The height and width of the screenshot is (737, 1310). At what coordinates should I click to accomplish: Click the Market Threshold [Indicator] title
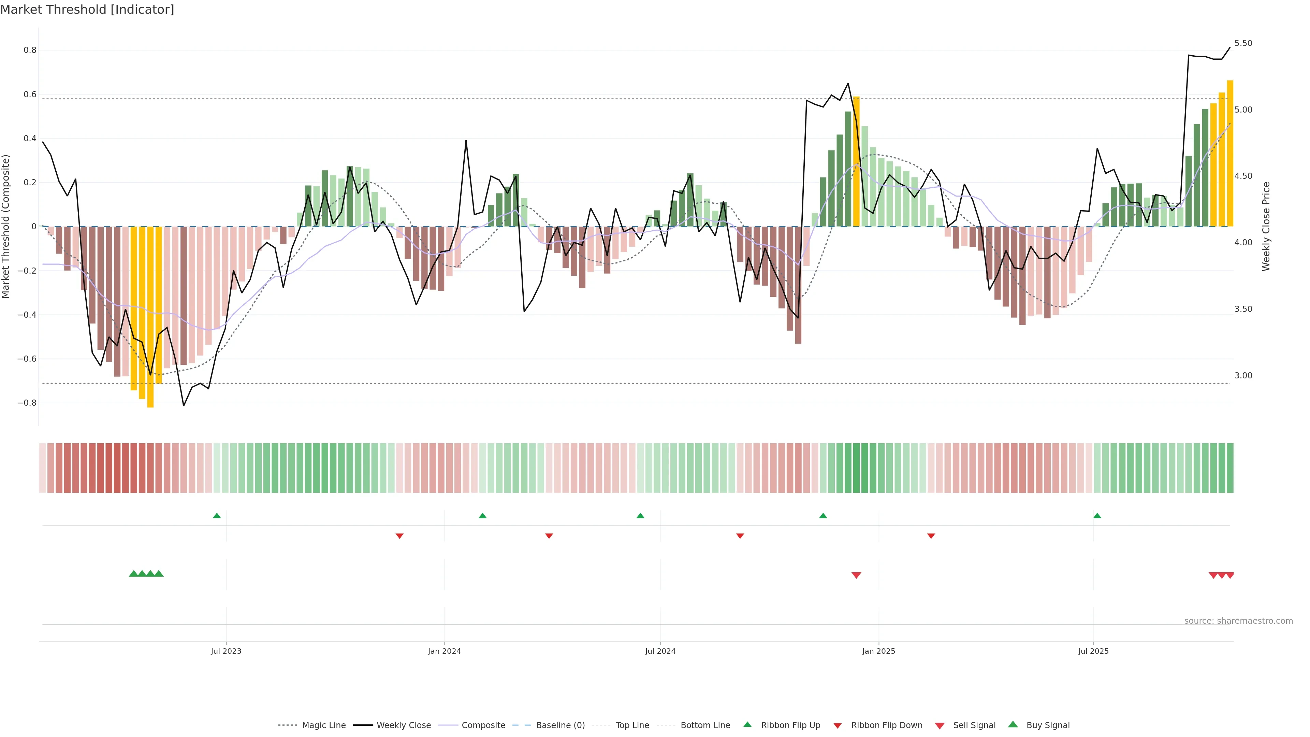tap(87, 10)
